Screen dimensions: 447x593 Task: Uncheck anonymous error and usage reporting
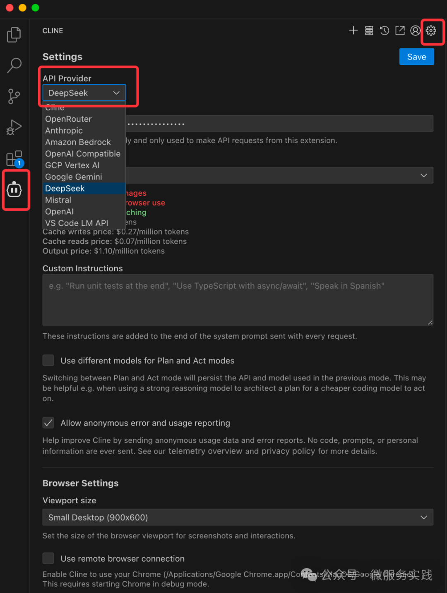[48, 423]
